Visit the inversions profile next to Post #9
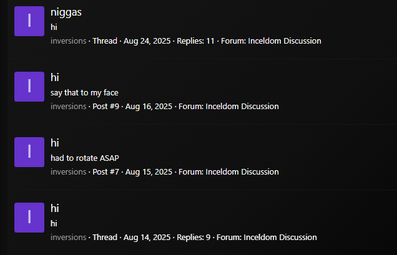 [69, 107]
